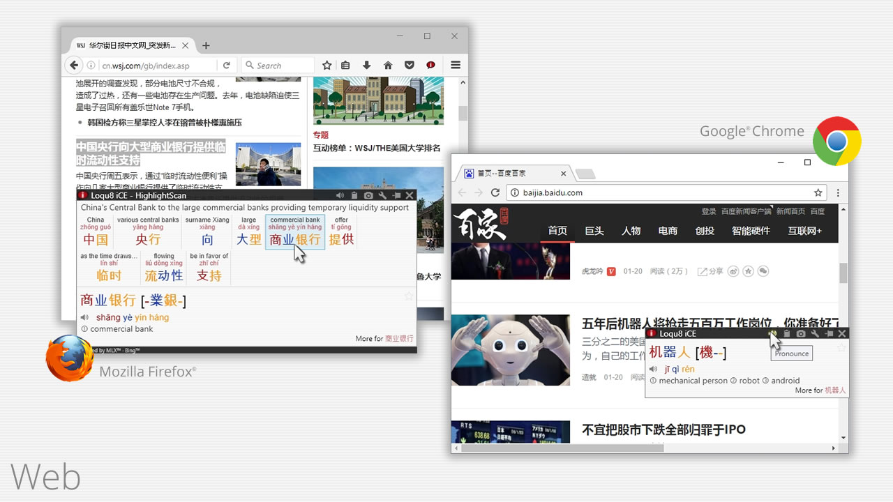Select the 临时 word tile
This screenshot has width=893, height=502.
click(109, 269)
